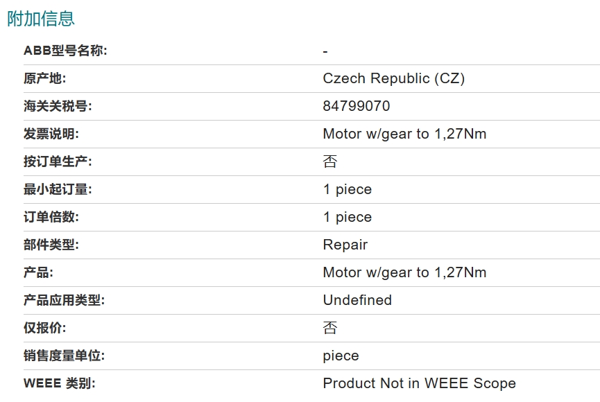Select the 订单倍数 label
600x402 pixels.
[51, 217]
